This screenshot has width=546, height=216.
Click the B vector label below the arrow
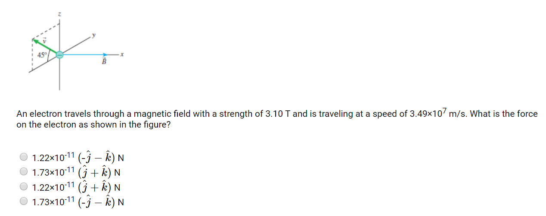coord(103,62)
